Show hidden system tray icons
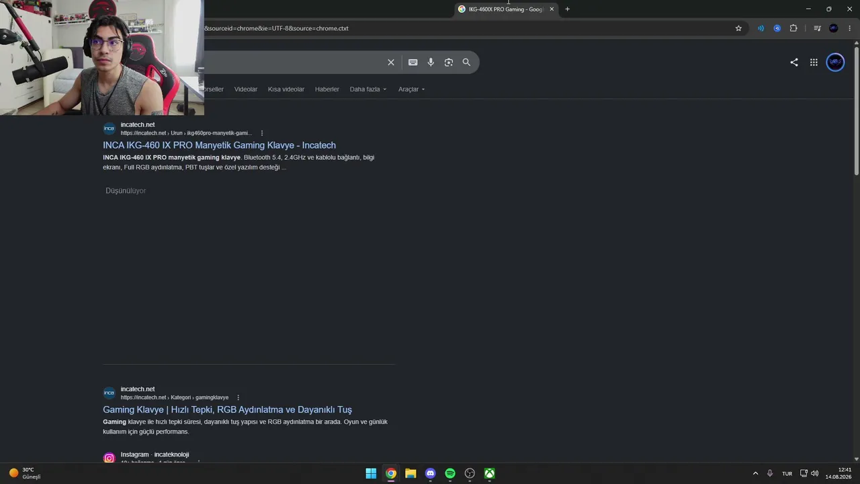The image size is (860, 484). coord(755,473)
